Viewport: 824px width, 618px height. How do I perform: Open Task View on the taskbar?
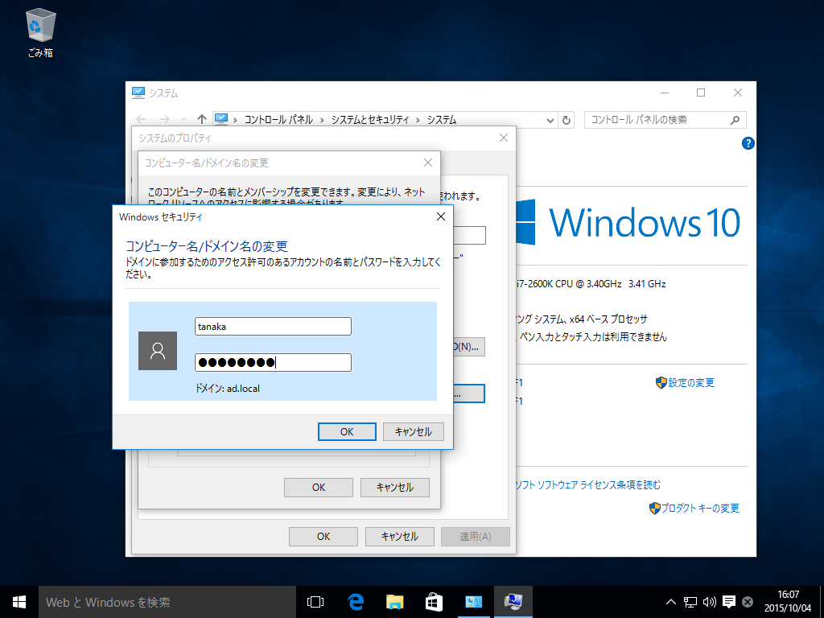(315, 602)
